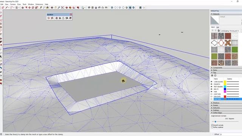Open the Extensions menu
Viewport: 242px width, 136px height.
pyautogui.click(x=39, y=4)
